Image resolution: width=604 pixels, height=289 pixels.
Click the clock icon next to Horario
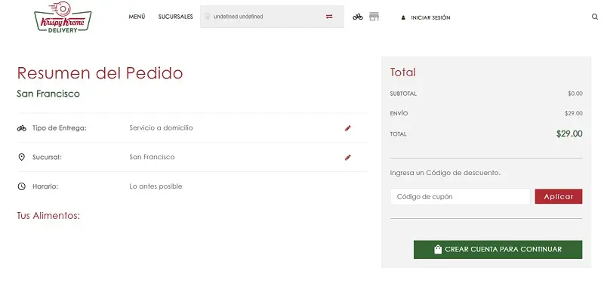22,186
